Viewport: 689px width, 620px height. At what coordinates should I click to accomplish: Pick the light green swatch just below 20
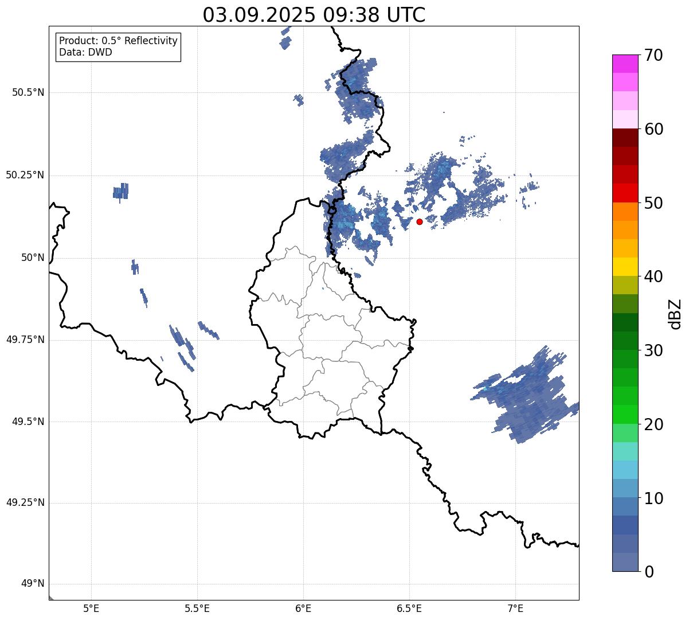(x=625, y=433)
